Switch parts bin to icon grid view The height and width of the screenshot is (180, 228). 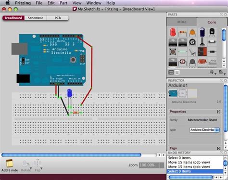(171, 72)
